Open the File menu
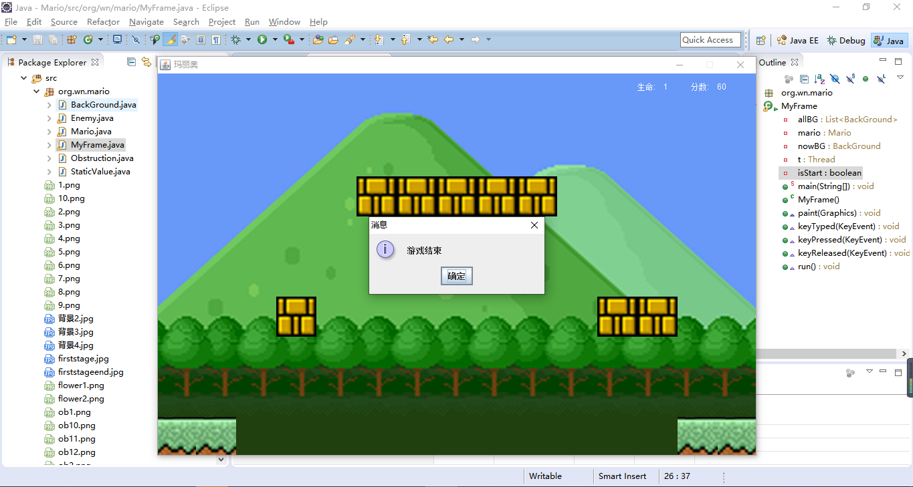The height and width of the screenshot is (487, 913). point(11,21)
